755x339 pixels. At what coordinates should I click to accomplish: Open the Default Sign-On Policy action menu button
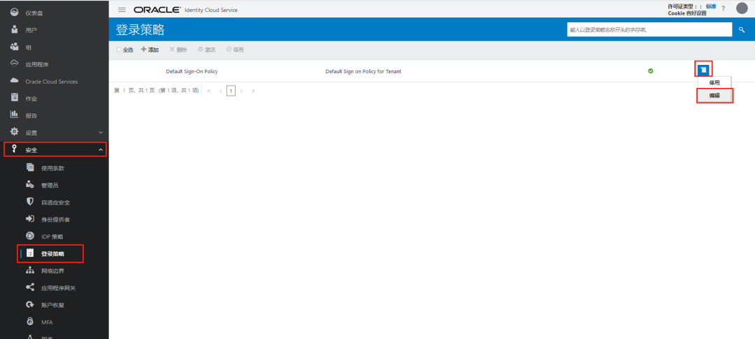703,70
